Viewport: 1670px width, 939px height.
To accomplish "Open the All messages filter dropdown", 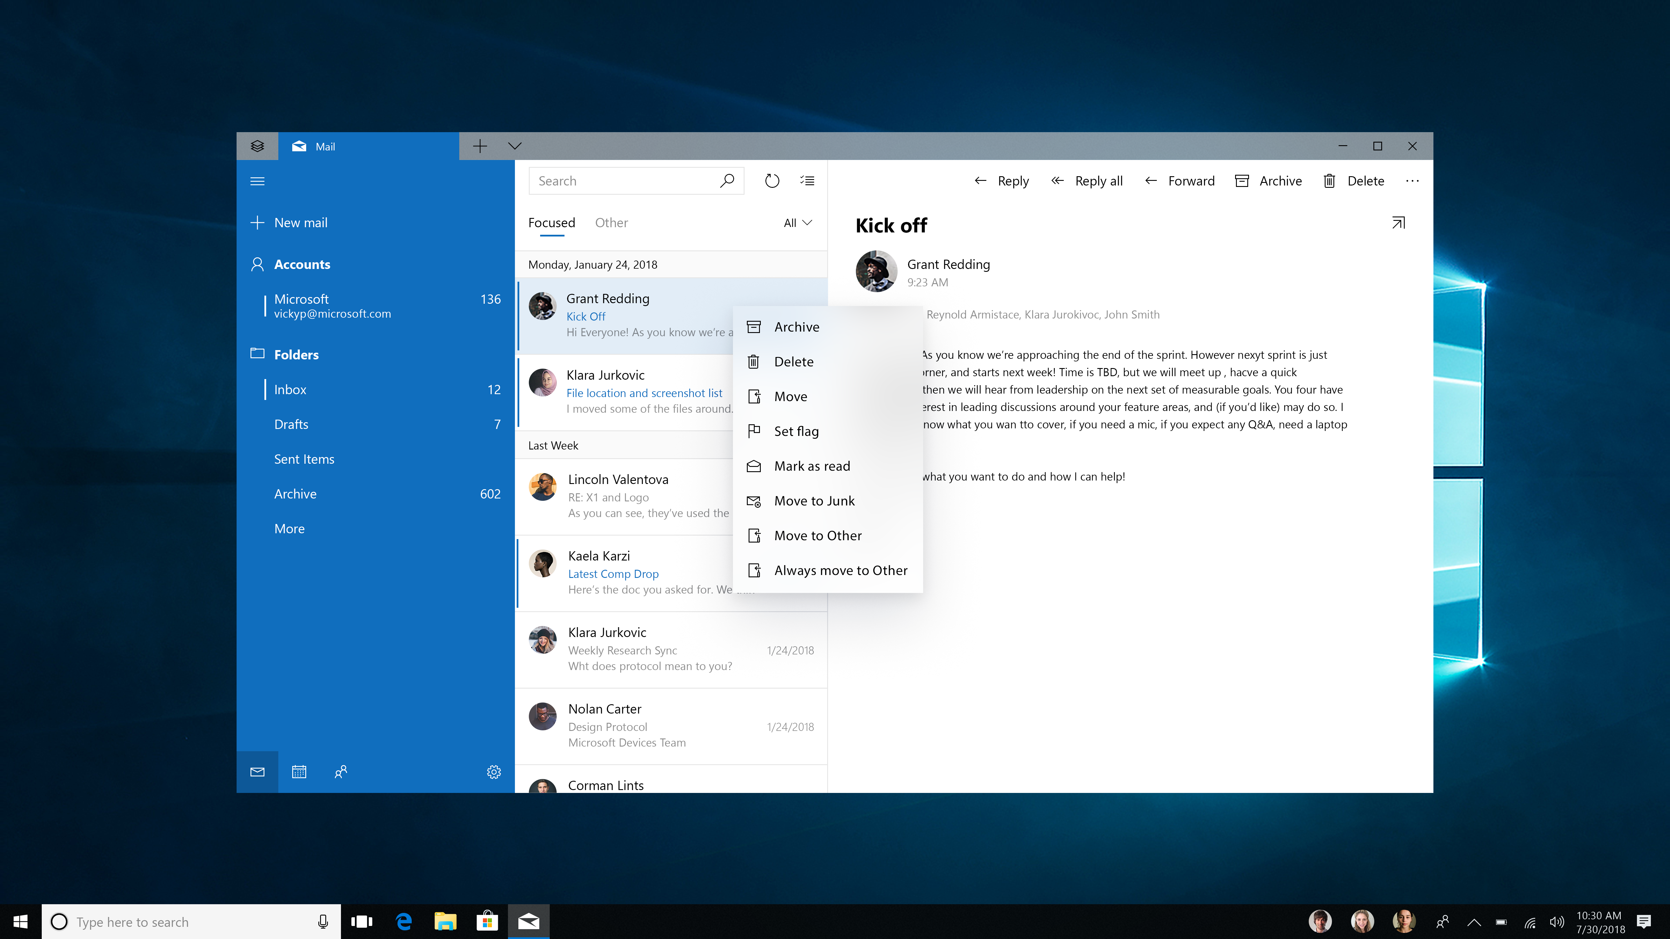I will coord(796,222).
